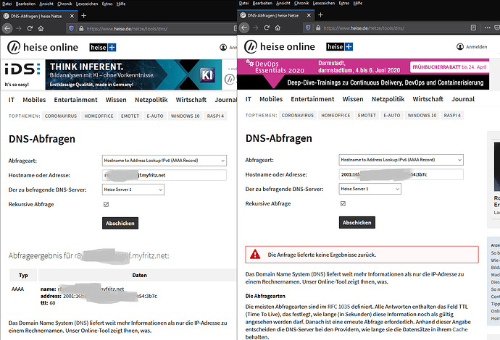Click Abschicken button in right window
The width and height of the screenshot is (500, 340).
tap(357, 223)
